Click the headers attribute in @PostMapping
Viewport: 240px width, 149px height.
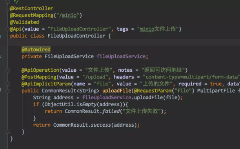click(124, 77)
